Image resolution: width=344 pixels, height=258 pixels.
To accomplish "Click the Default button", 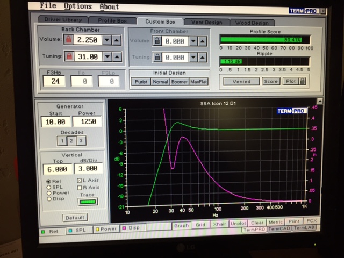I will pyautogui.click(x=75, y=218).
